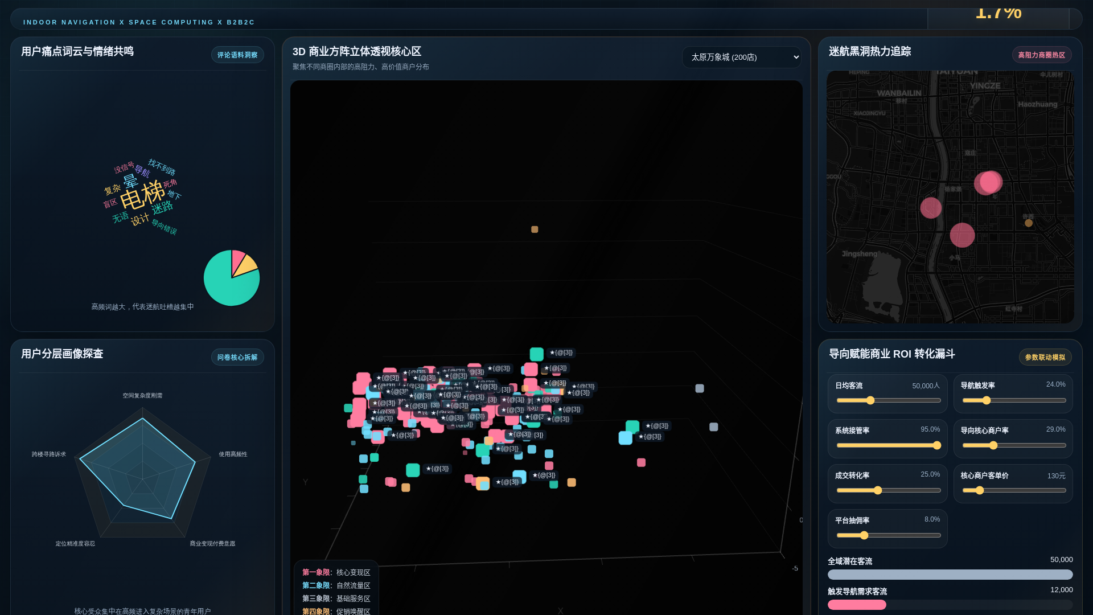Adjust the 日均客流 slider
Image resolution: width=1093 pixels, height=615 pixels.
coord(870,400)
